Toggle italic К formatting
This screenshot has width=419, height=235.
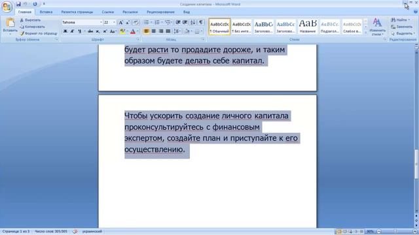point(72,31)
